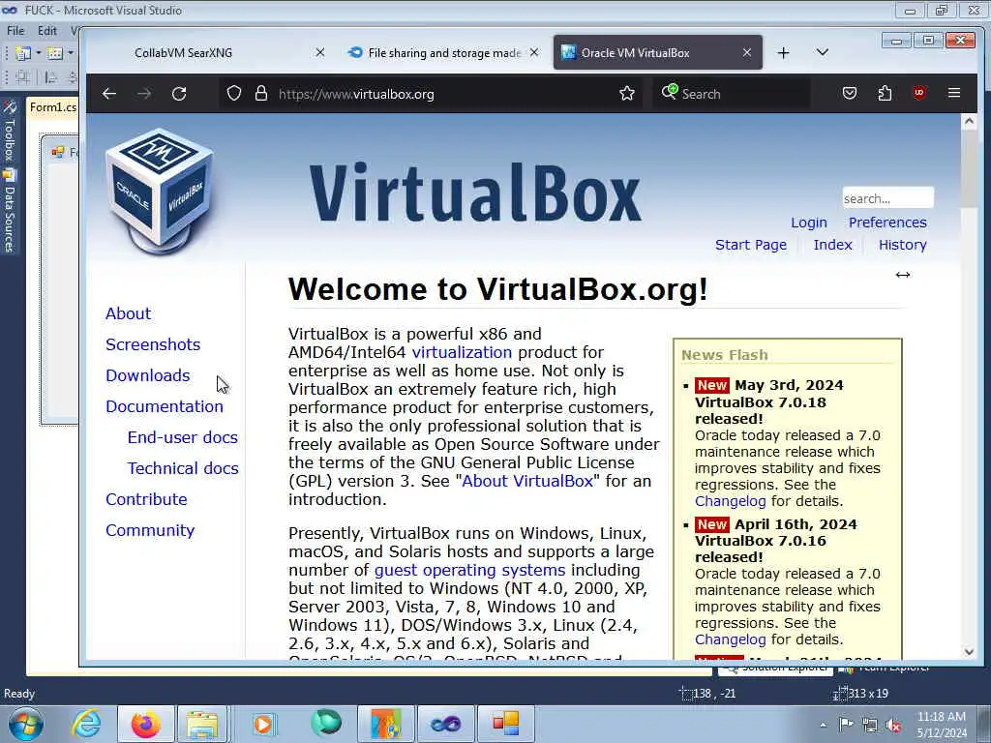Switch to Firefox in the taskbar
This screenshot has width=991, height=743.
point(145,724)
